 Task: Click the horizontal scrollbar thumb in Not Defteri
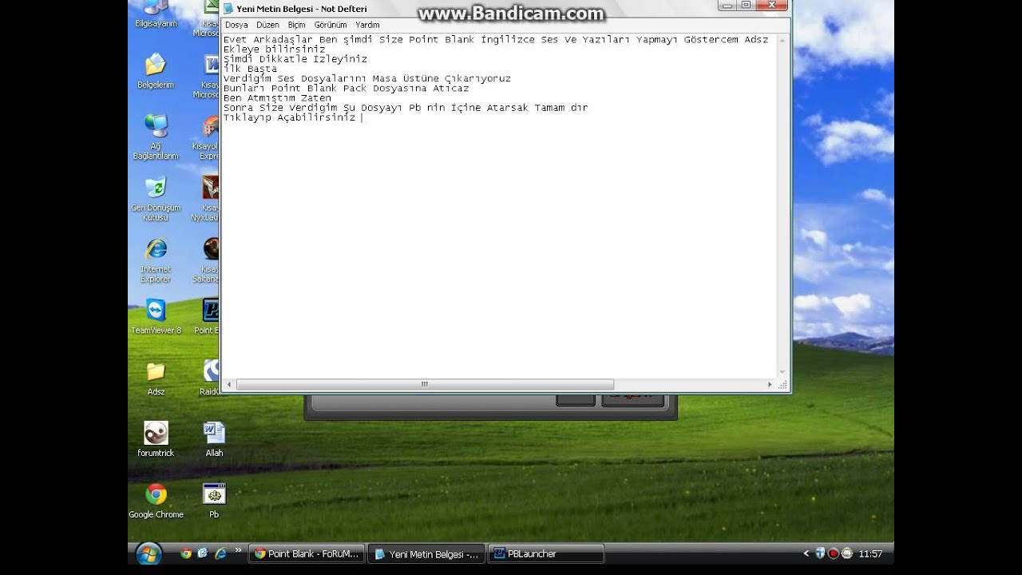point(425,384)
